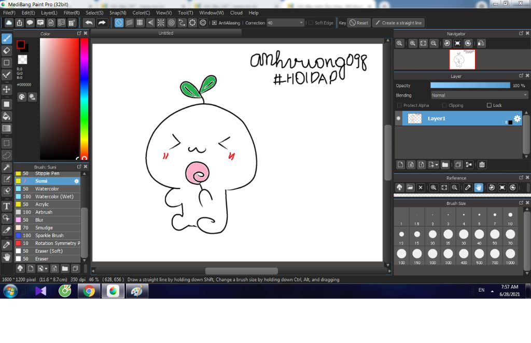Screen dimensions: 531x343
Task: Select the Magic Wand tool
Action: click(6, 167)
